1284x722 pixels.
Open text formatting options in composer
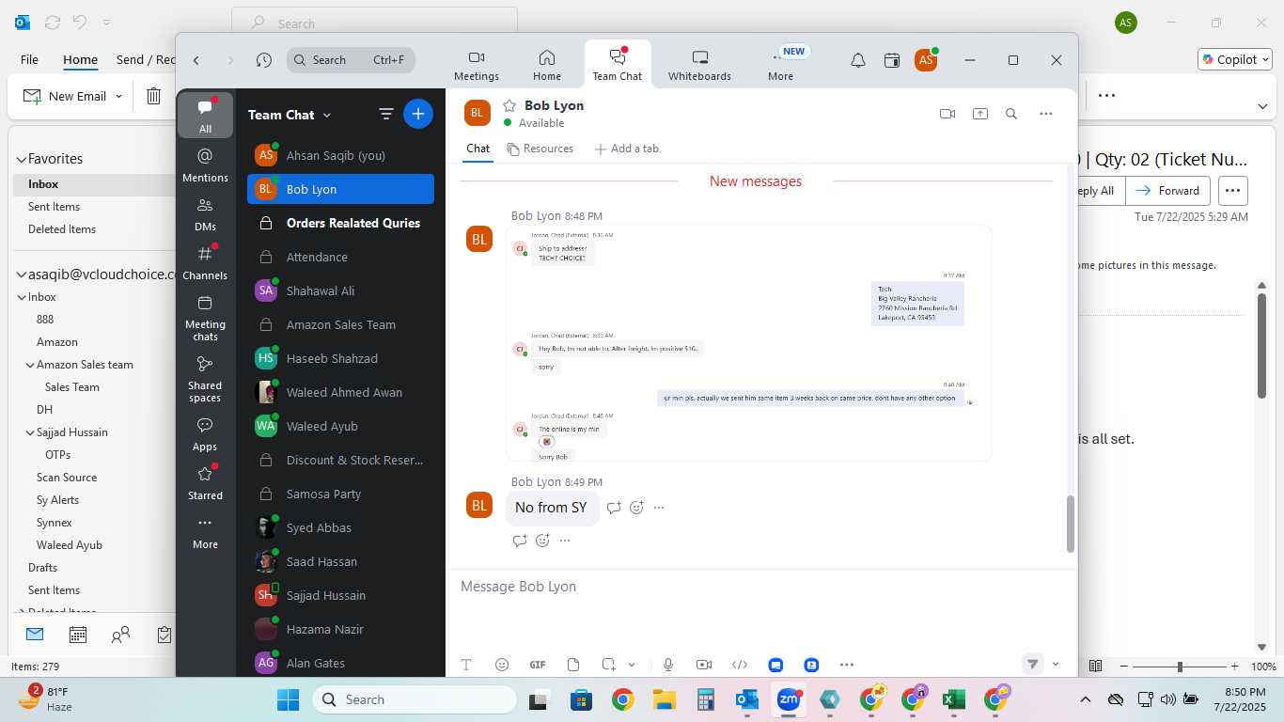click(466, 665)
